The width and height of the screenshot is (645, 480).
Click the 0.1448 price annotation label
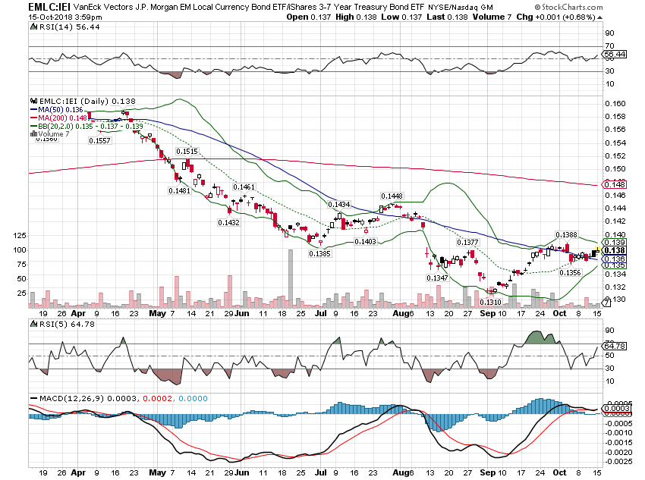click(392, 196)
